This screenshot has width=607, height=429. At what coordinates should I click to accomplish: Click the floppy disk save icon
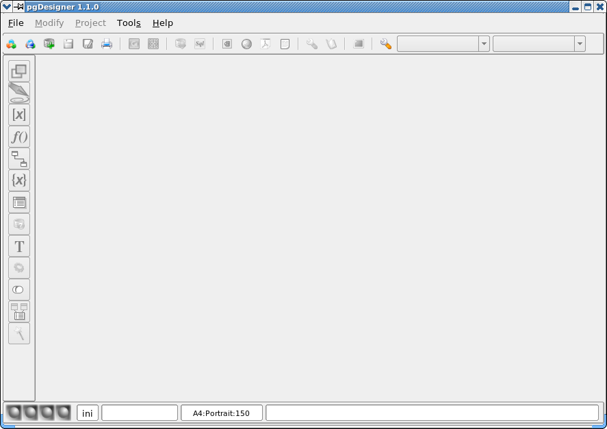68,44
